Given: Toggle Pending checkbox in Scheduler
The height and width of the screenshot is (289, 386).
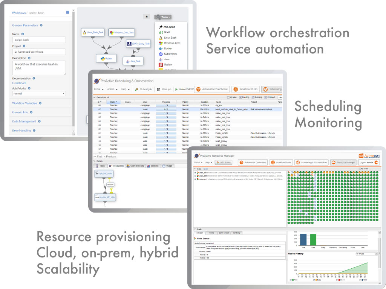Looking at the screenshot, I should click(240, 97).
